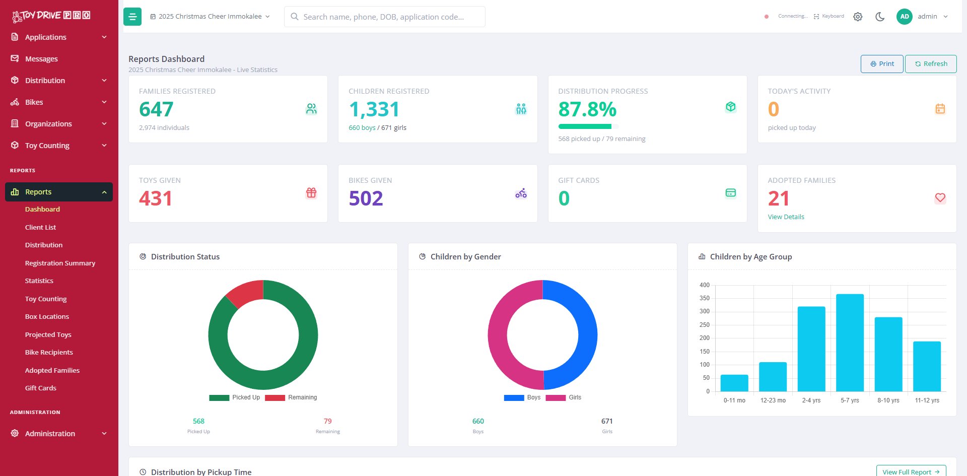967x476 pixels.
Task: Expand the Applications menu chevron
Action: click(104, 37)
